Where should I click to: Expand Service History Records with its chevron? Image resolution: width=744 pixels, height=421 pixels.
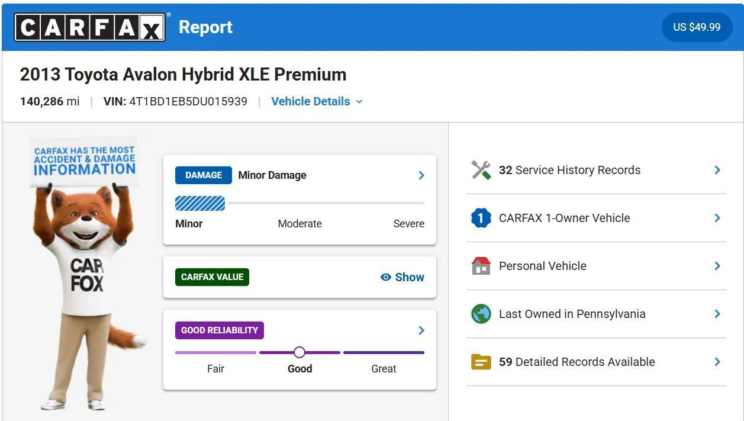717,170
